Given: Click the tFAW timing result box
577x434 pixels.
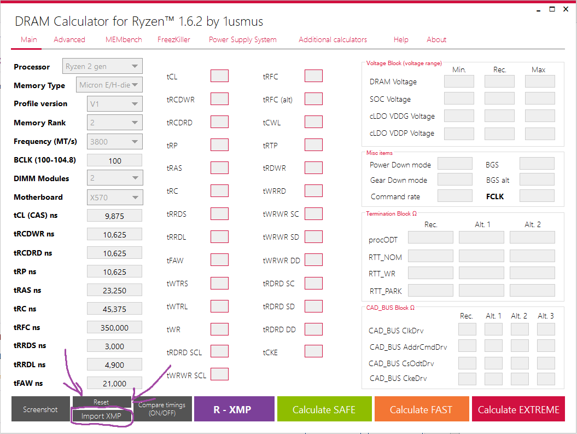Looking at the screenshot, I should pyautogui.click(x=220, y=259).
